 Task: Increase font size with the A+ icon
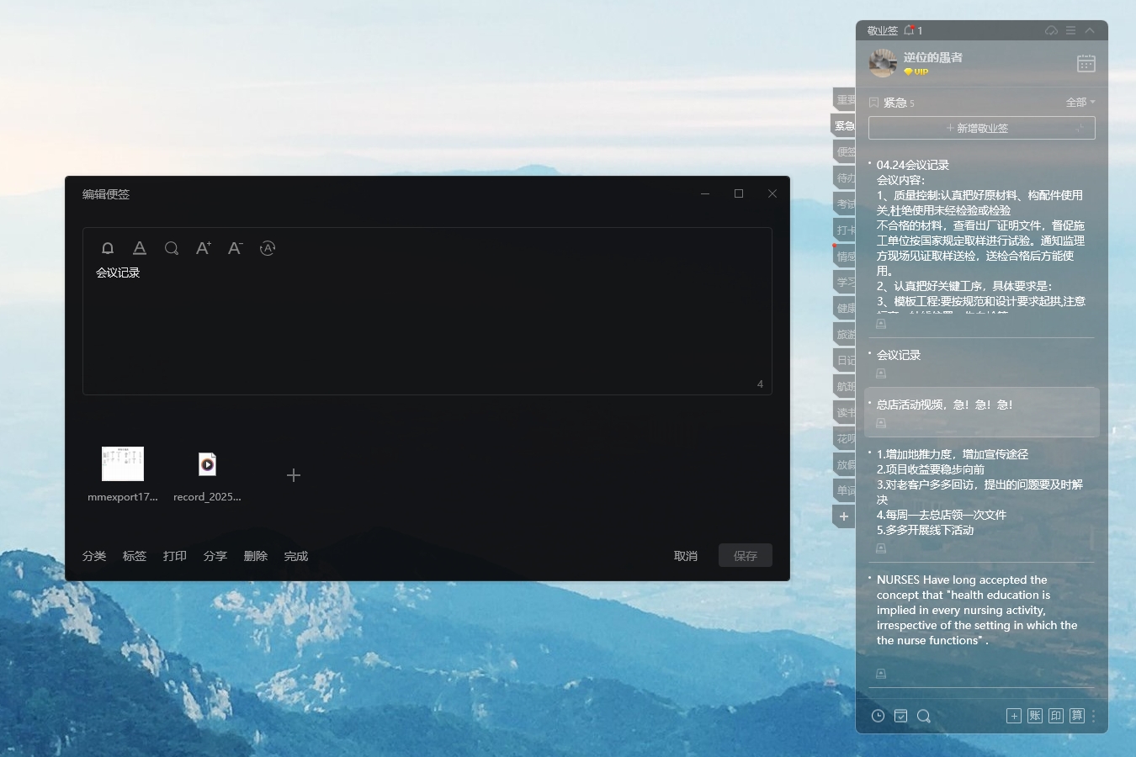[x=204, y=248]
